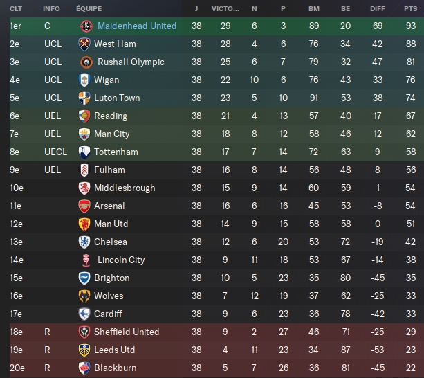Sort standings by DIFF column header

[x=377, y=9]
